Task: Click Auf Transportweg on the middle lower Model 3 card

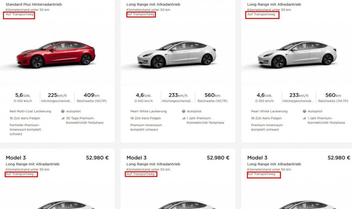Action: coord(141,174)
